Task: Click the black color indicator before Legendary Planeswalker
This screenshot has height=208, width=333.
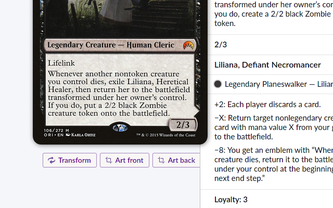Action: (x=217, y=84)
